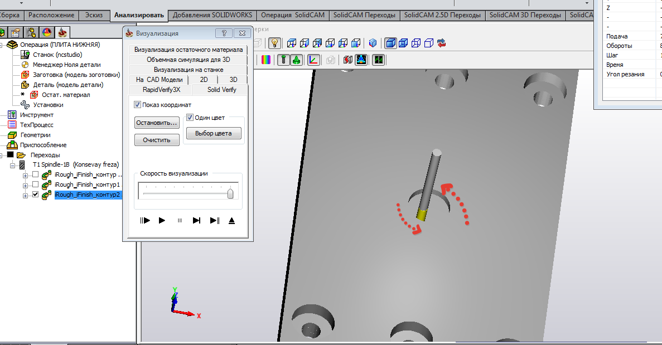
Task: Select the RapidVerify3X tab
Action: click(x=161, y=89)
